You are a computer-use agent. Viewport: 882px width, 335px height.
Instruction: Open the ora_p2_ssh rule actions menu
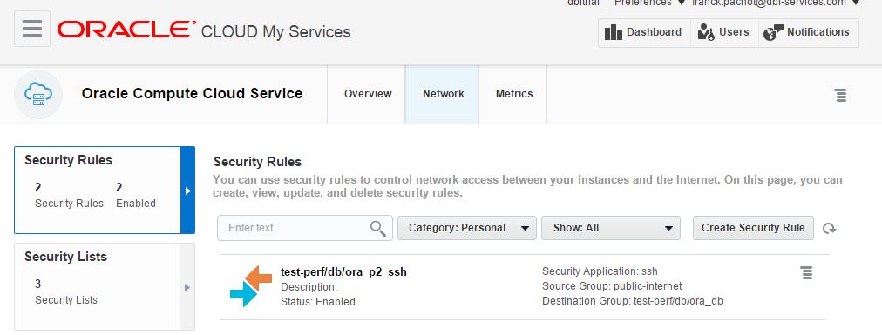pyautogui.click(x=807, y=273)
